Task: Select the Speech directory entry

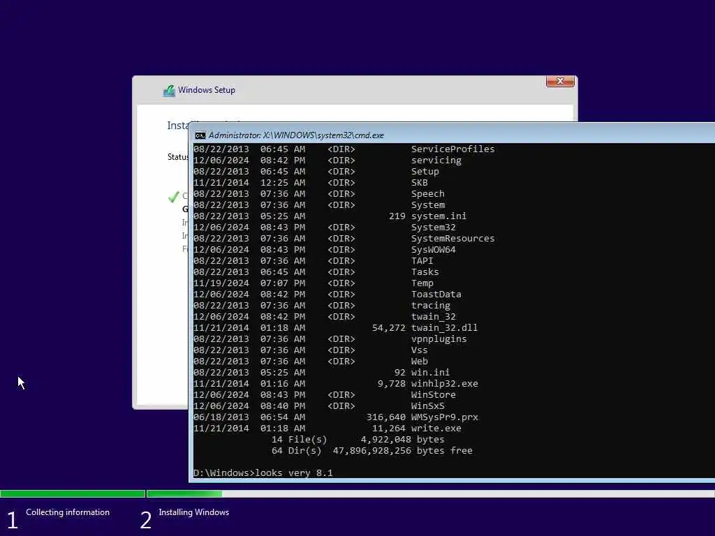Action: pyautogui.click(x=318, y=194)
